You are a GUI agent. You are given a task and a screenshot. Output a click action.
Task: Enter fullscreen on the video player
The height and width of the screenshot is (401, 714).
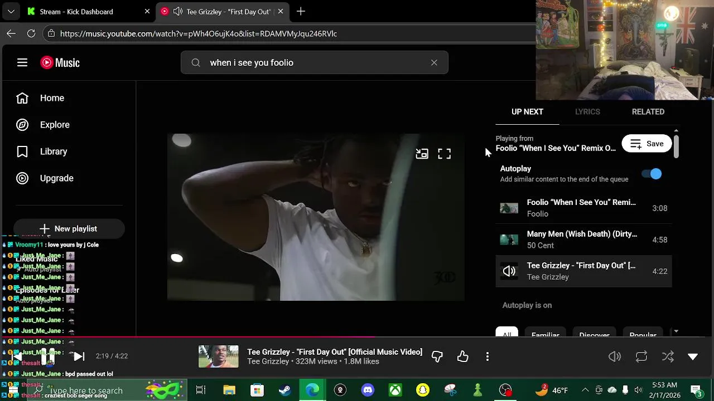pyautogui.click(x=444, y=154)
